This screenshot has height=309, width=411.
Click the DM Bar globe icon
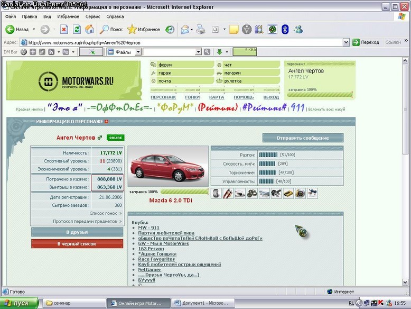coord(24,52)
